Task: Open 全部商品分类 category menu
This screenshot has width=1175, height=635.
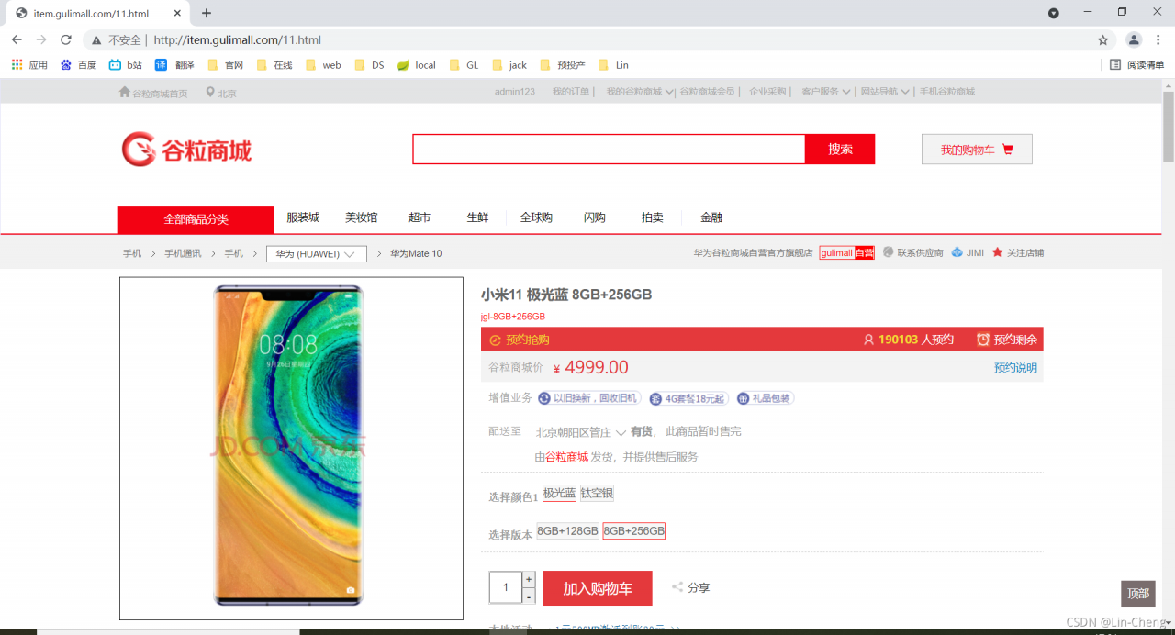Action: click(196, 219)
